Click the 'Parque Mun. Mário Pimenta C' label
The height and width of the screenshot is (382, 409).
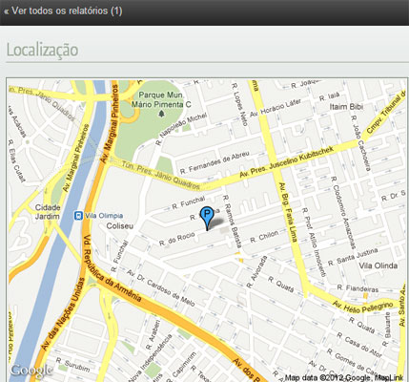[161, 99]
